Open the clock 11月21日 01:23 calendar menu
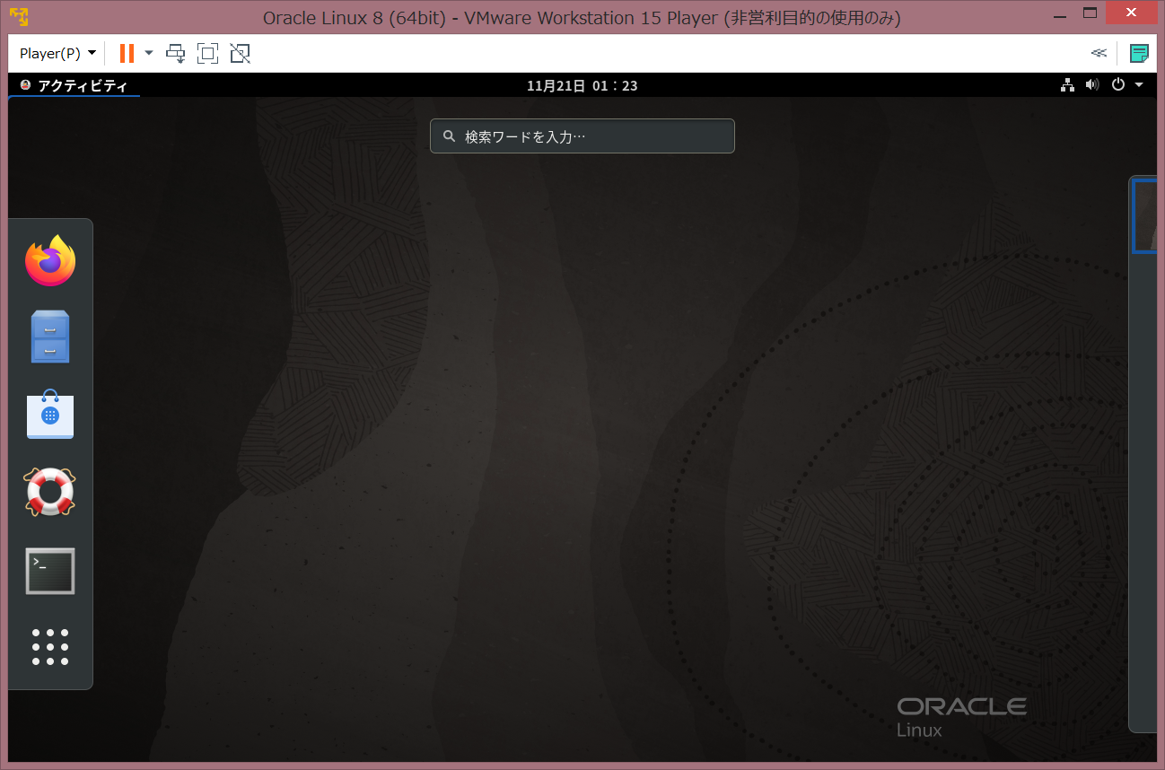This screenshot has height=770, width=1165. [x=582, y=85]
